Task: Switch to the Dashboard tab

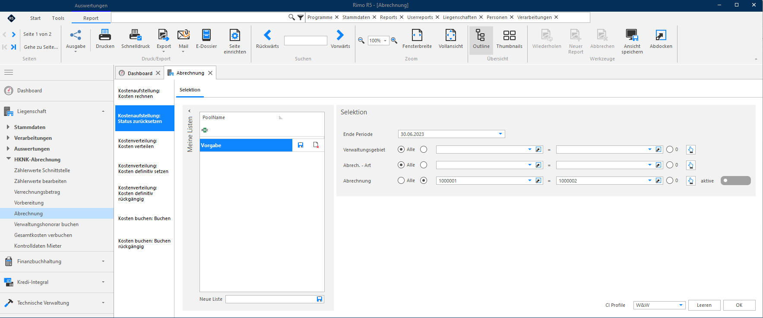Action: 139,73
